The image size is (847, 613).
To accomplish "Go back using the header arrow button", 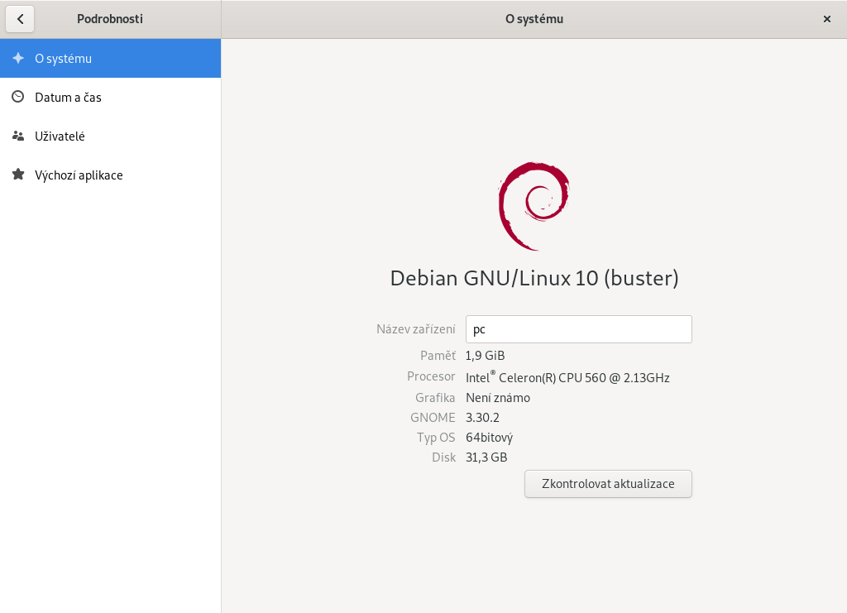I will click(x=20, y=20).
